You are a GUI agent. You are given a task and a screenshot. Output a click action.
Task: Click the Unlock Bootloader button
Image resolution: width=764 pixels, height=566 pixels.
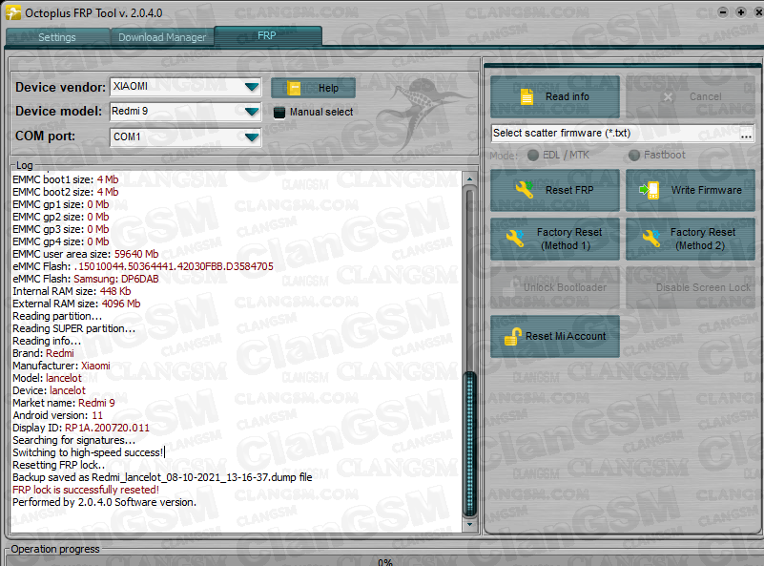[x=555, y=287]
